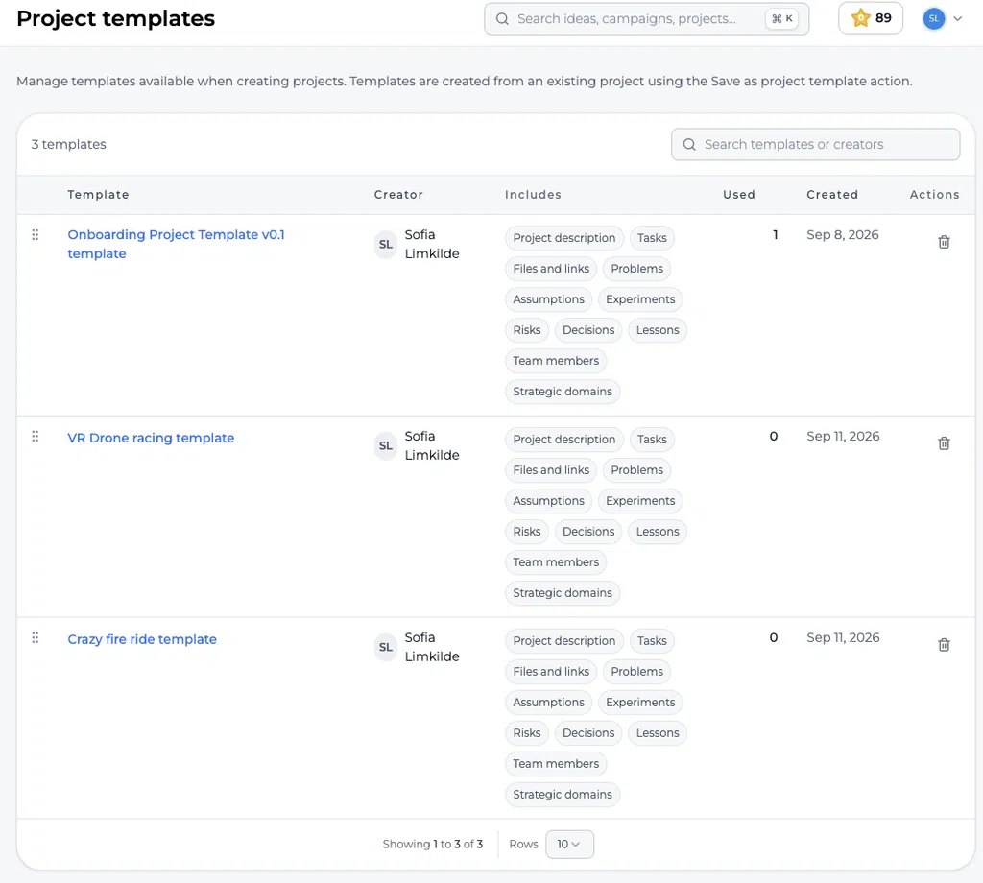This screenshot has height=883, width=983.
Task: Click Showing 1 to 3 of 3 text
Action: 433,845
